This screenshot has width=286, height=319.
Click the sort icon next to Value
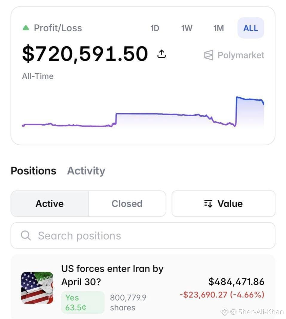pos(208,203)
